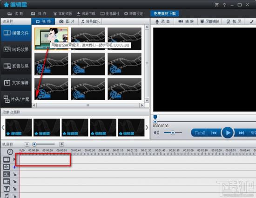Select the 影像效果 video effects panel

point(16,66)
